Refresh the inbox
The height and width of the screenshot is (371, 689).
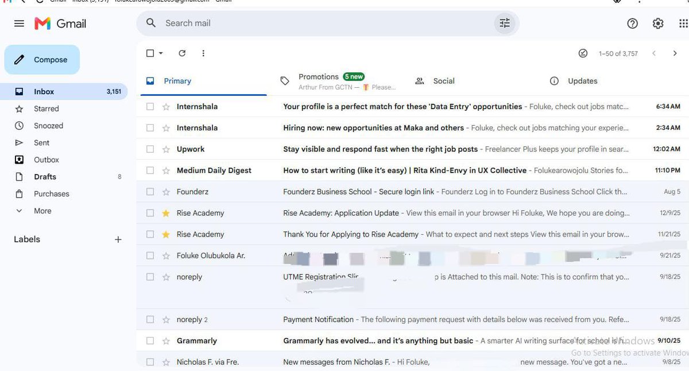(182, 53)
